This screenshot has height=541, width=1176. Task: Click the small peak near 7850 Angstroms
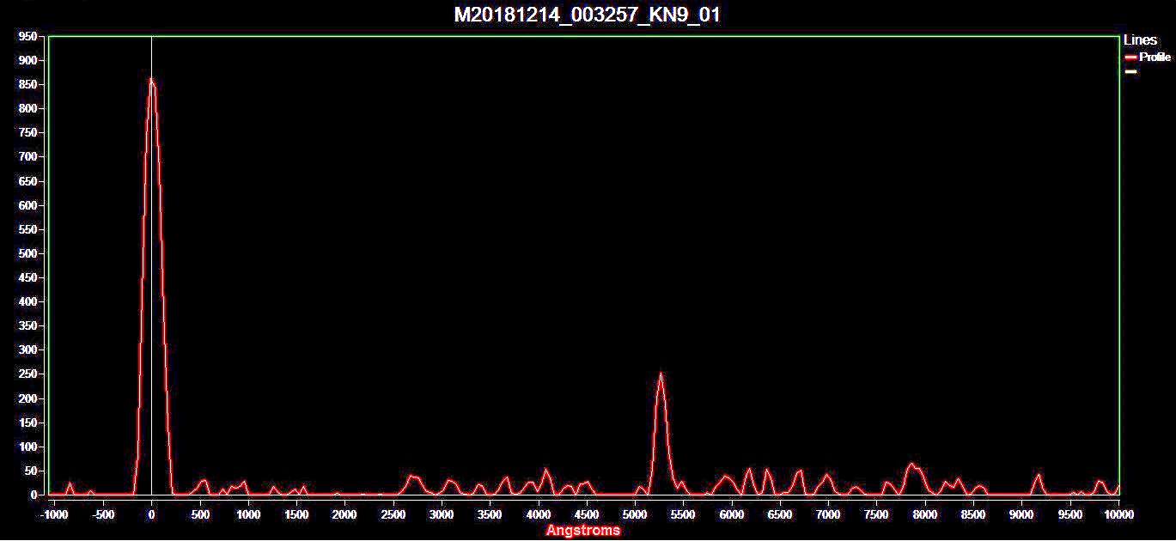911,465
